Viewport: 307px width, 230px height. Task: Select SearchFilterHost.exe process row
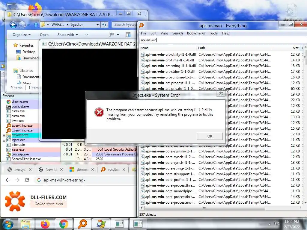tap(69, 159)
